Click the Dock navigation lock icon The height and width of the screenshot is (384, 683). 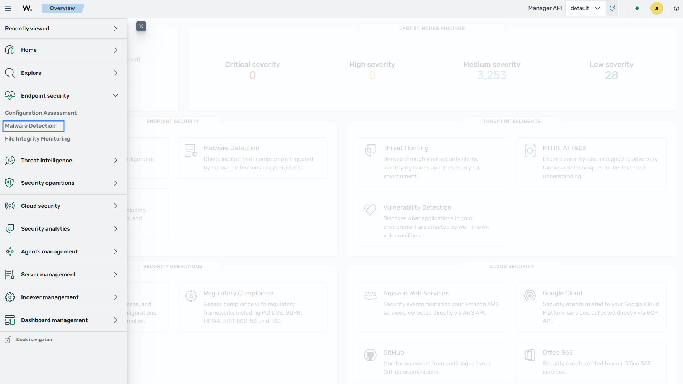pos(8,340)
